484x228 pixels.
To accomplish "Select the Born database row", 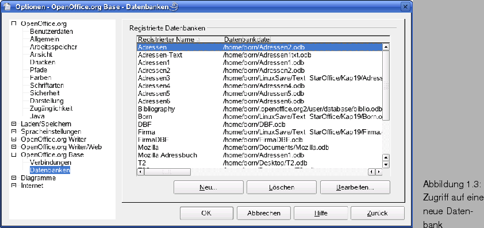I will (259, 117).
